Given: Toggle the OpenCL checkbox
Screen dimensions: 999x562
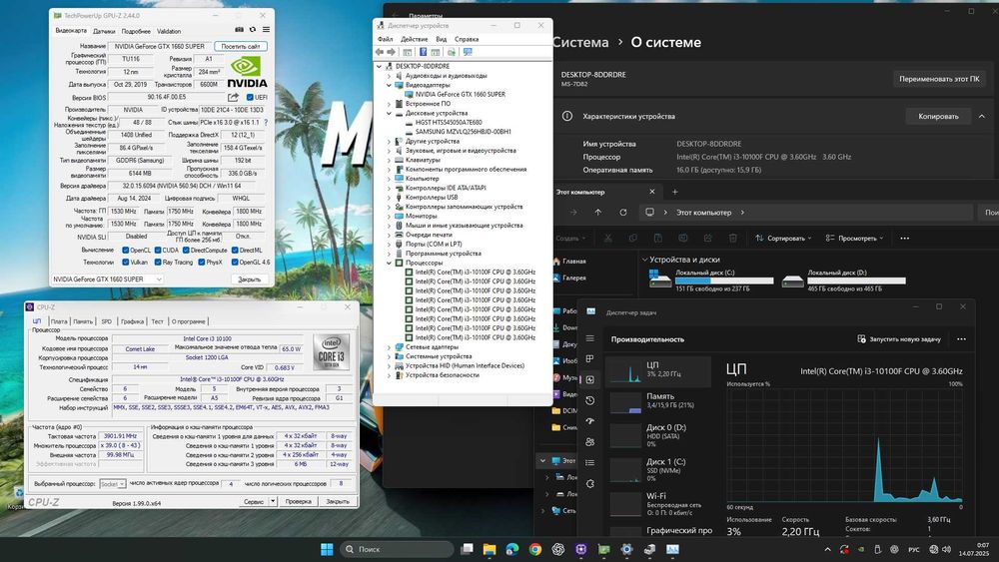Looking at the screenshot, I should coord(126,251).
